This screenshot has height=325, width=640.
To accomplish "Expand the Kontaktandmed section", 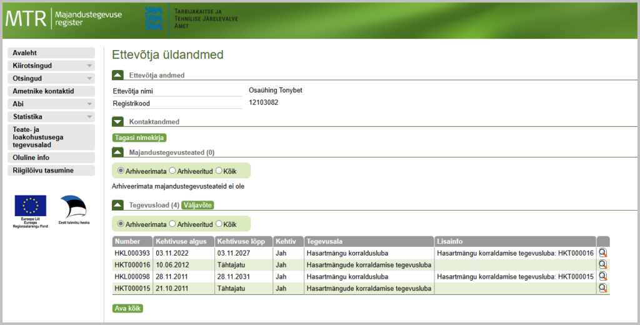I will [x=117, y=122].
